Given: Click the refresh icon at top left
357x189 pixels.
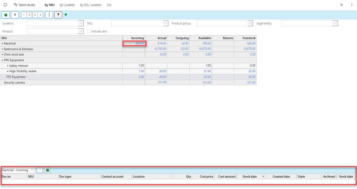Looking at the screenshot, I should tap(5, 5).
